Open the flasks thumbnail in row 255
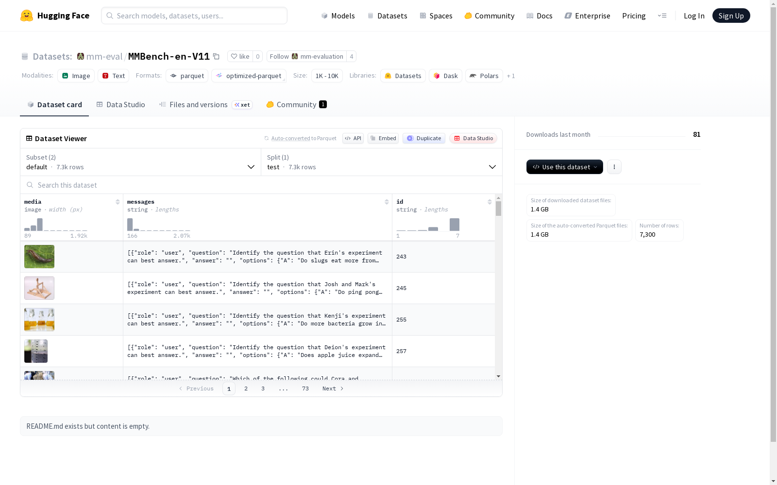Screen dimensions: 777x485 39,320
